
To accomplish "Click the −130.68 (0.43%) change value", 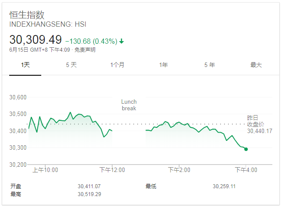I will tap(91, 41).
